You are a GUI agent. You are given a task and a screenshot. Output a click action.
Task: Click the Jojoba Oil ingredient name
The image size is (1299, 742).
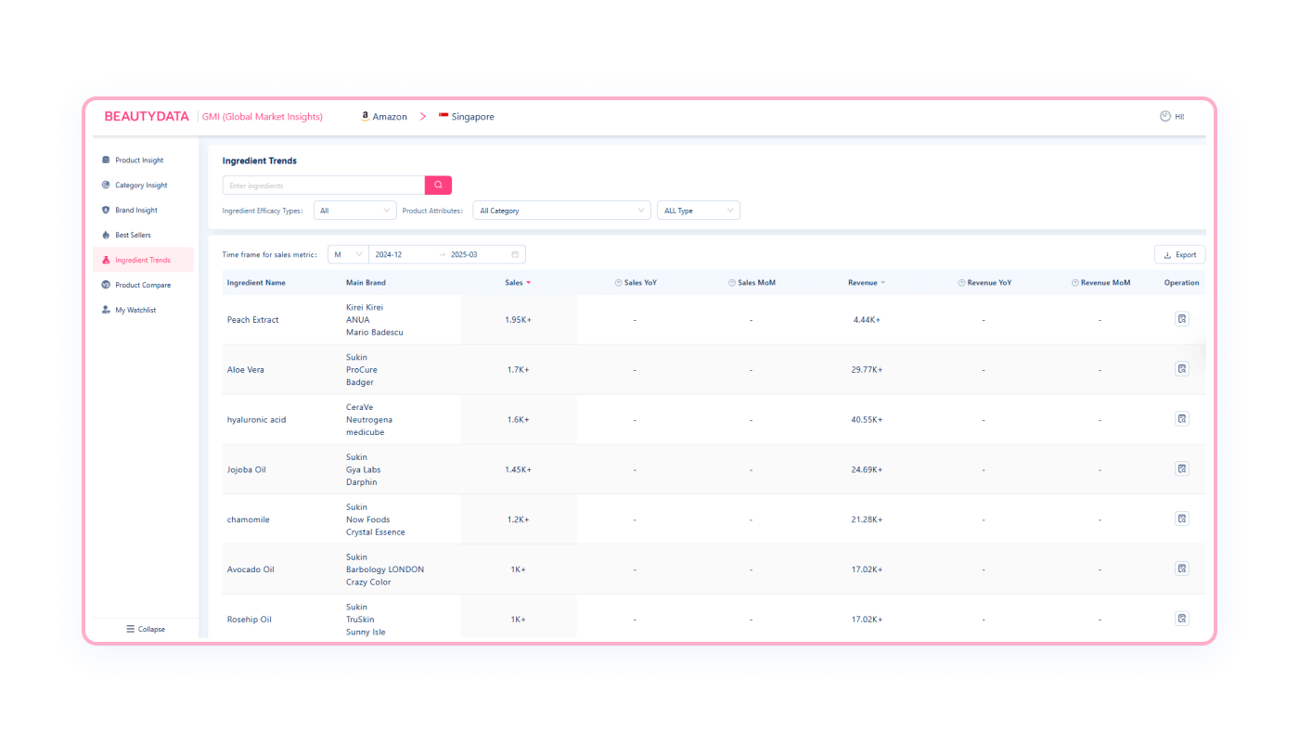(247, 470)
